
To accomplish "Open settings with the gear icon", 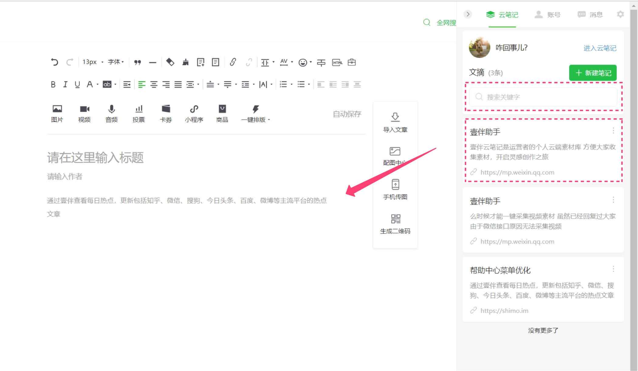I will tap(620, 14).
